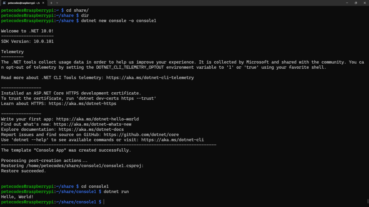Image resolution: width=369 pixels, height=207 pixels.
Task: Restore down the terminal window
Action: [356, 3]
